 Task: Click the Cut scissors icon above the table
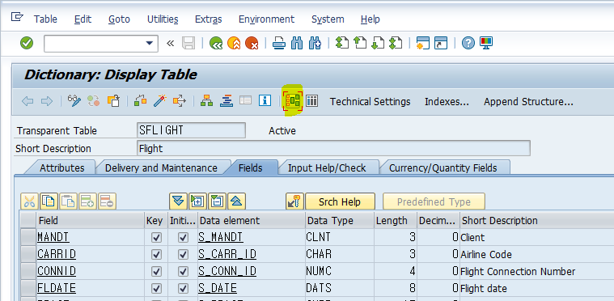(x=30, y=201)
